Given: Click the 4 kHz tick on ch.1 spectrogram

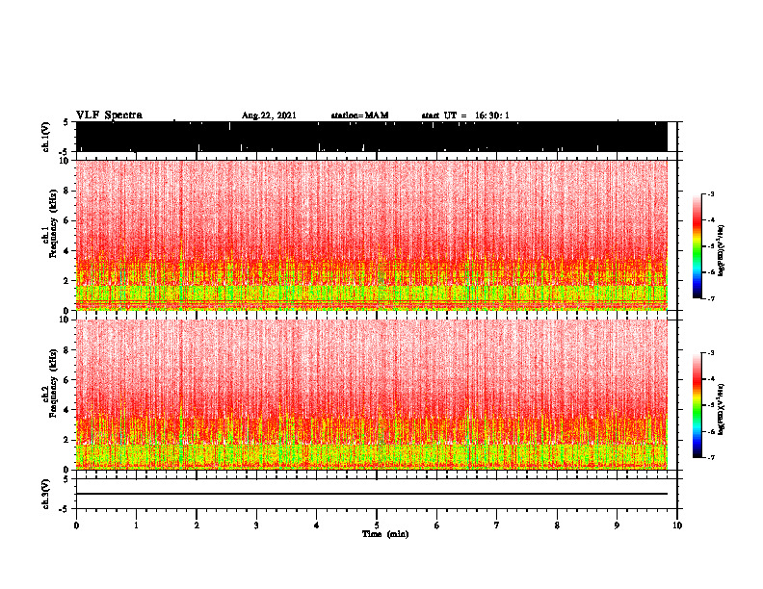Looking at the screenshot, I should [66, 251].
